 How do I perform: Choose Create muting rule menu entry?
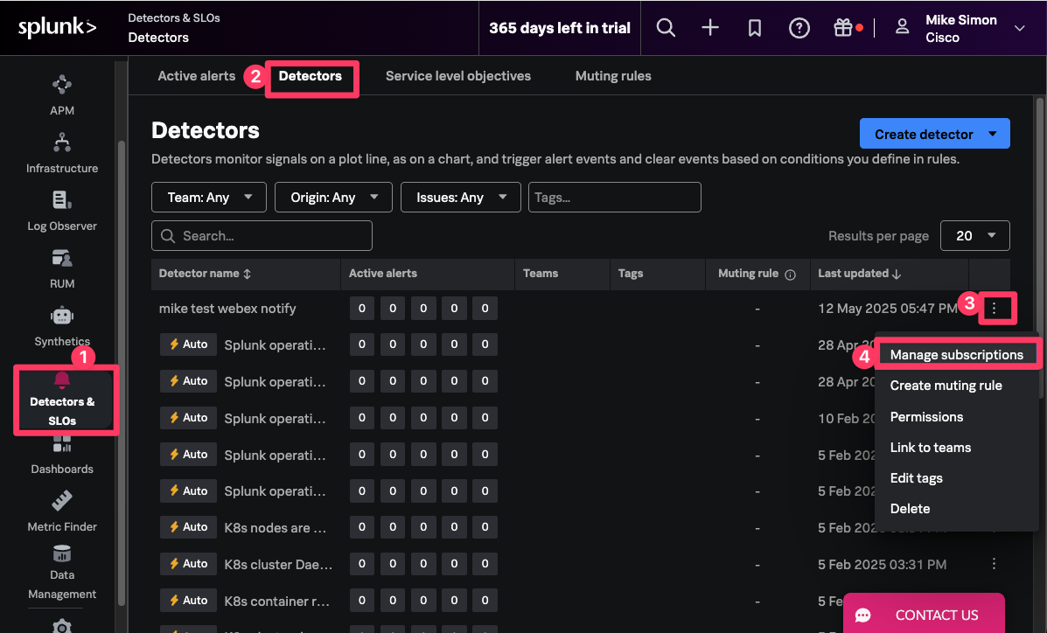point(946,386)
